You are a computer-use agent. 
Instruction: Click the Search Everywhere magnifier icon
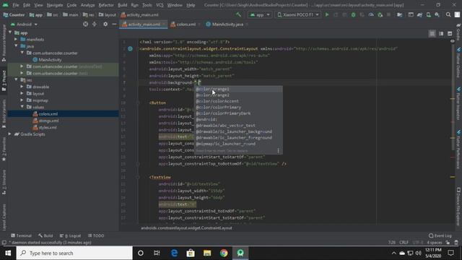pos(448,14)
